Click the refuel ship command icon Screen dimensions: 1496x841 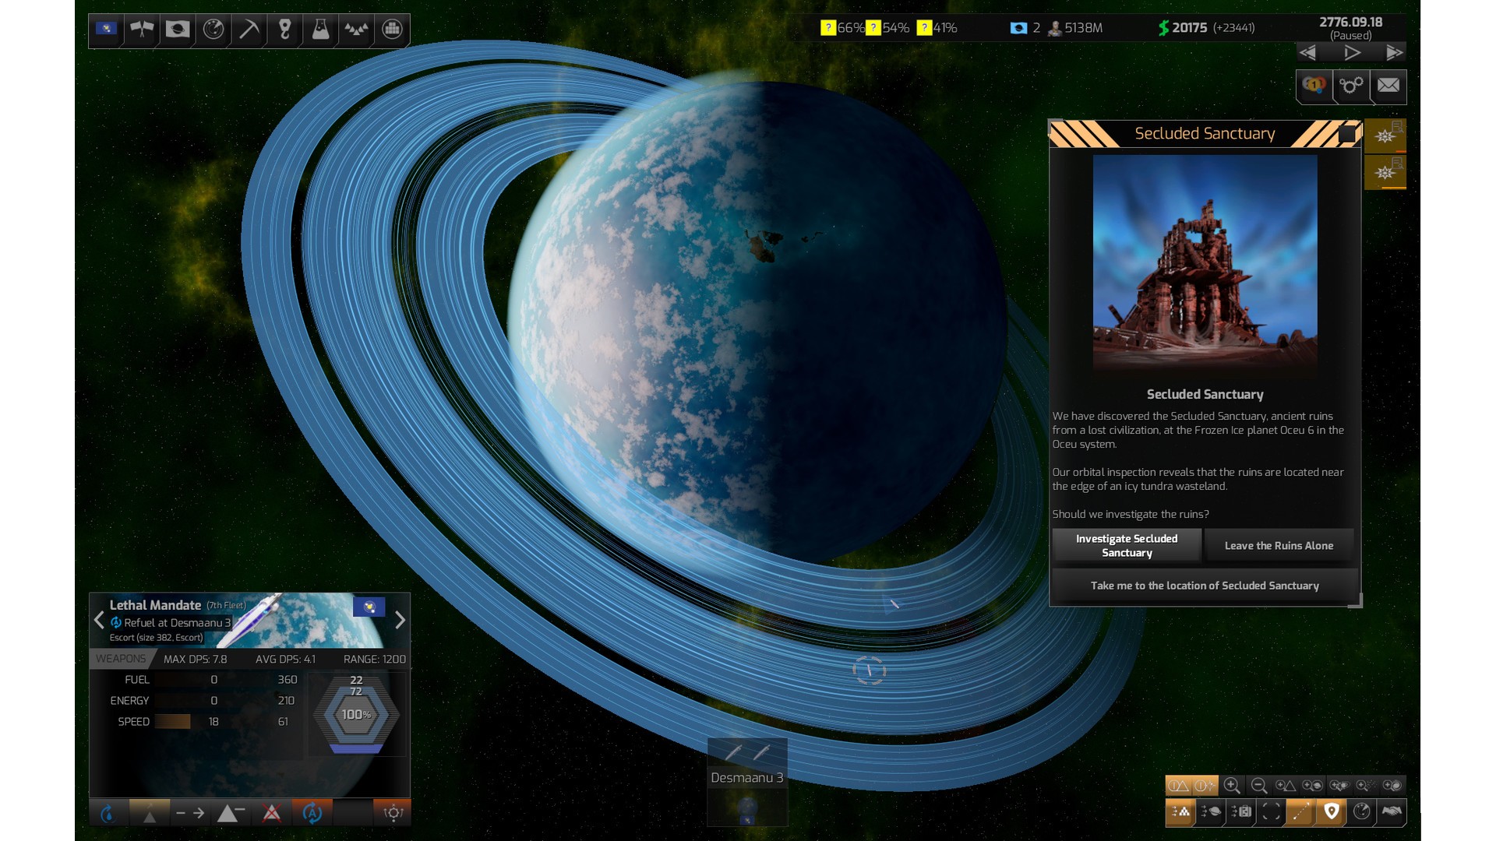click(108, 814)
